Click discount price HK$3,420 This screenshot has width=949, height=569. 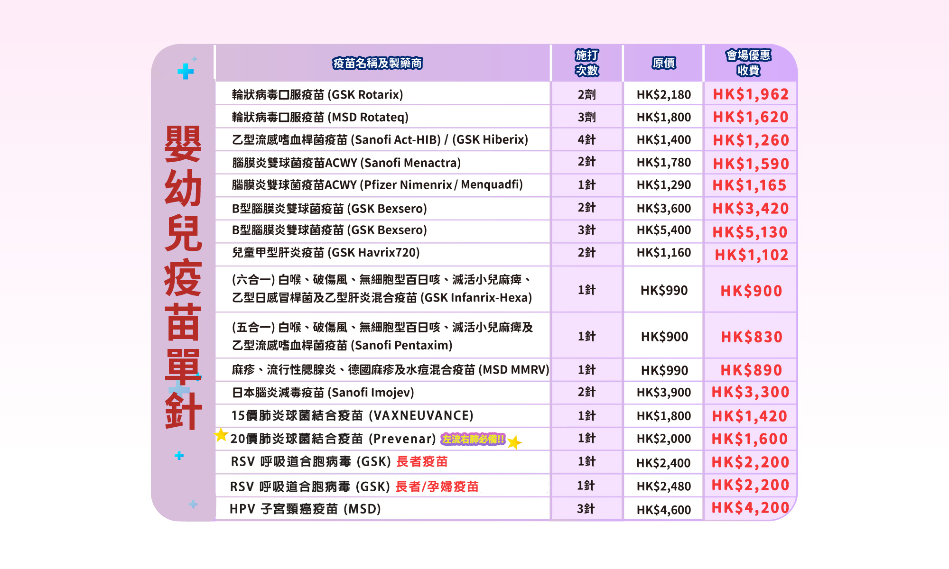click(751, 209)
